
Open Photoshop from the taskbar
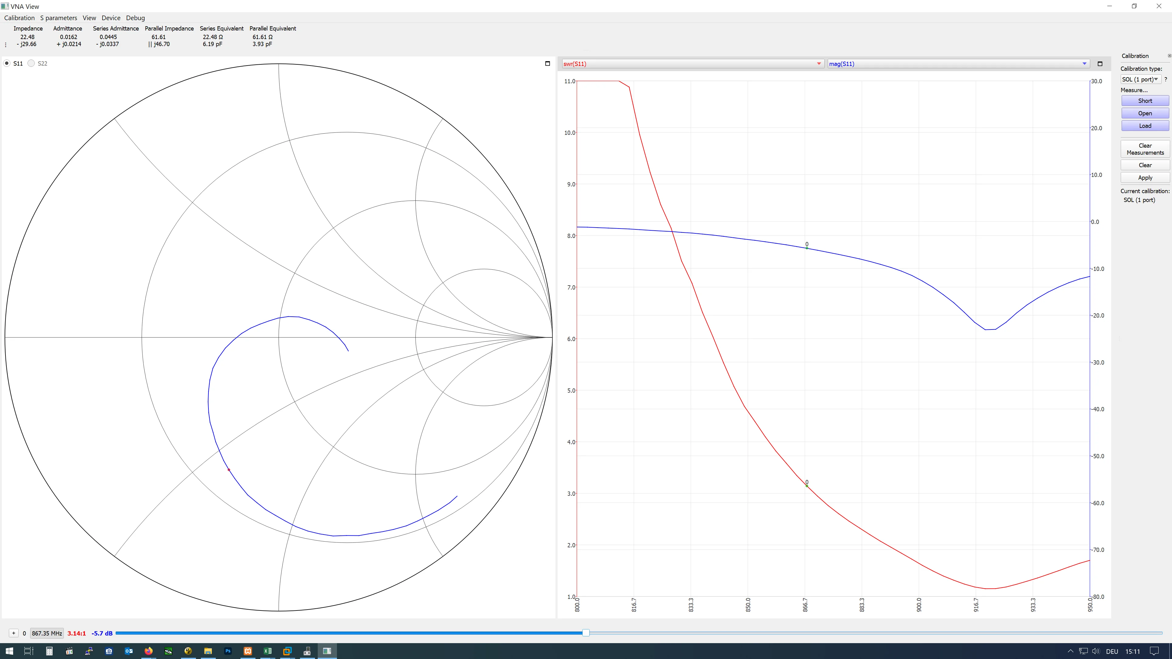[228, 651]
